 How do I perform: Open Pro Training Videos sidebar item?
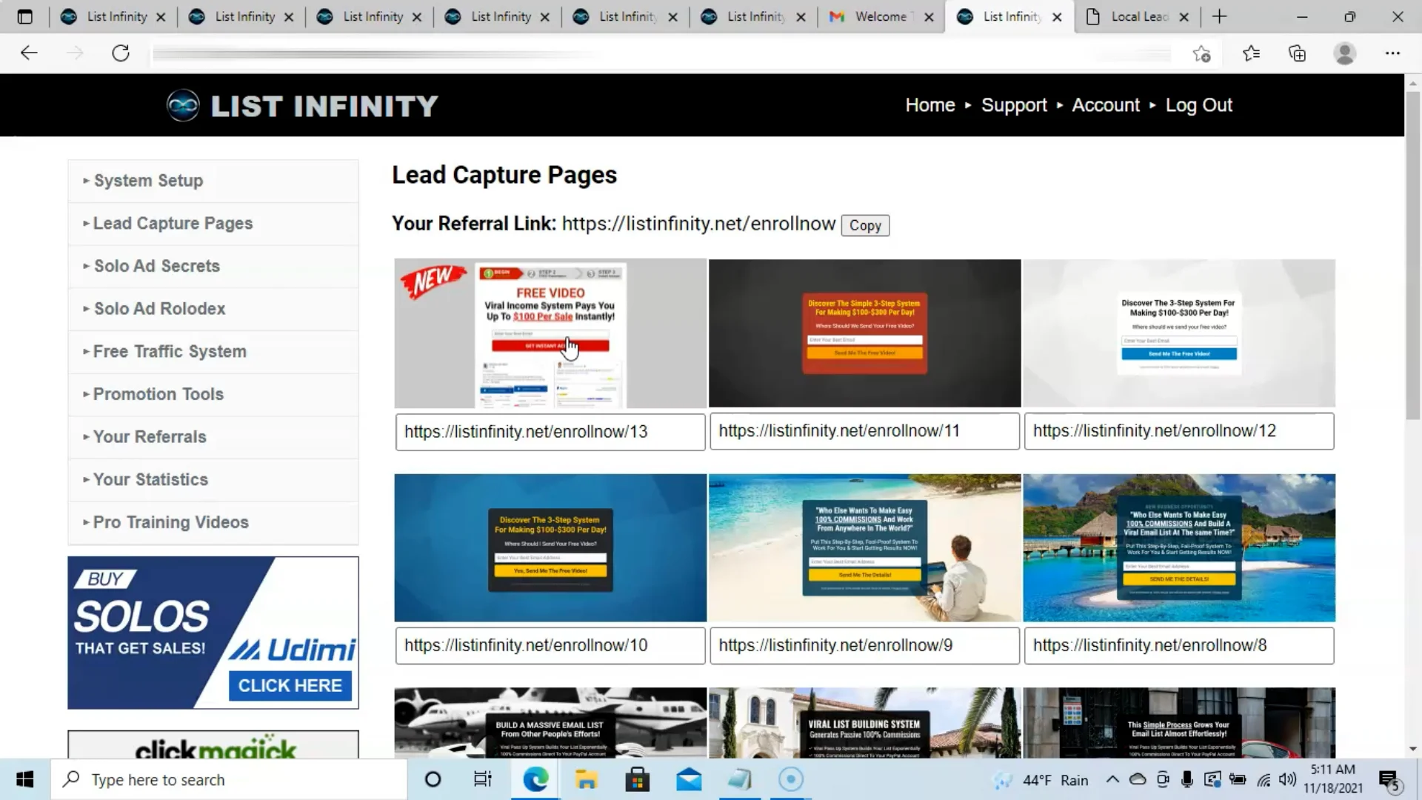(213, 522)
